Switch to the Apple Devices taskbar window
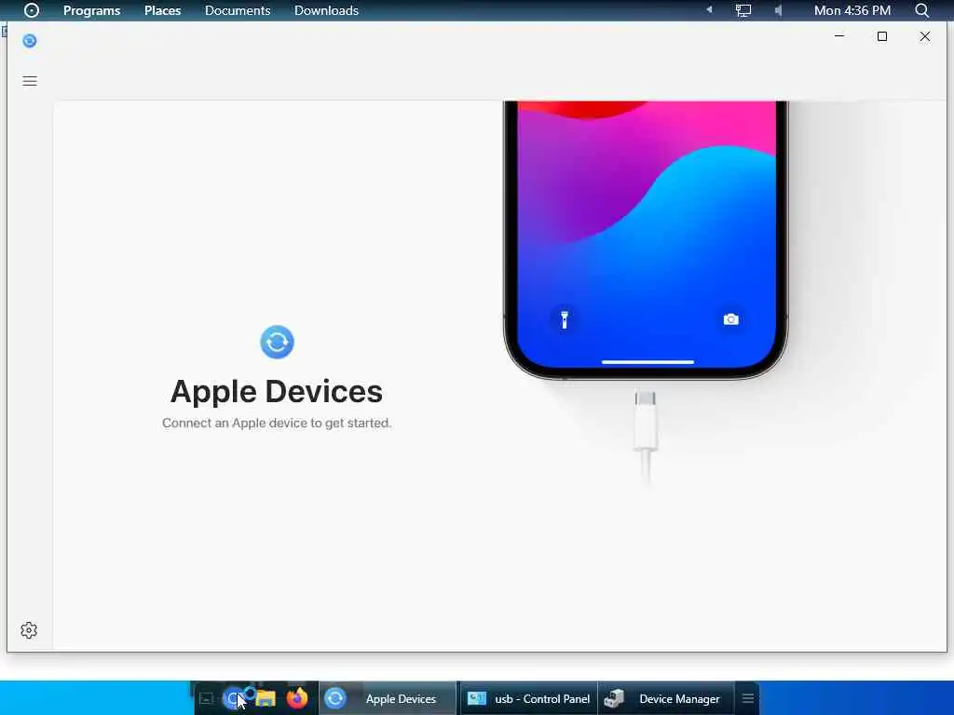The width and height of the screenshot is (954, 715). 388,698
